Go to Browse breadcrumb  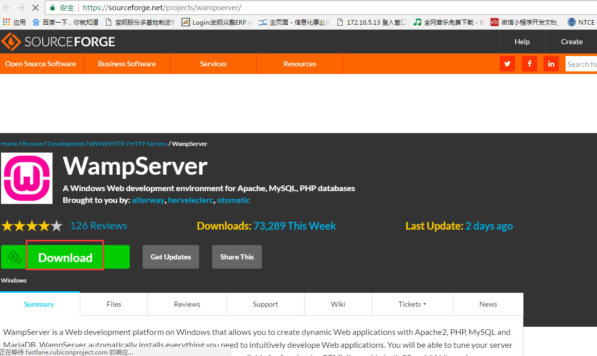coord(32,144)
